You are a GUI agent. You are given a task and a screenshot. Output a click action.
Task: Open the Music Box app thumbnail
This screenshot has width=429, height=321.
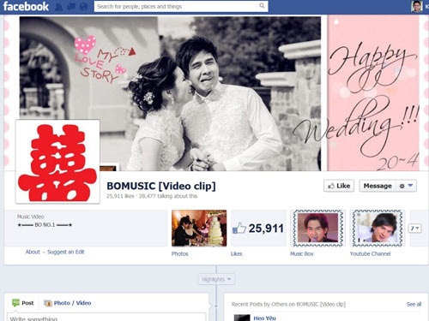point(317,228)
